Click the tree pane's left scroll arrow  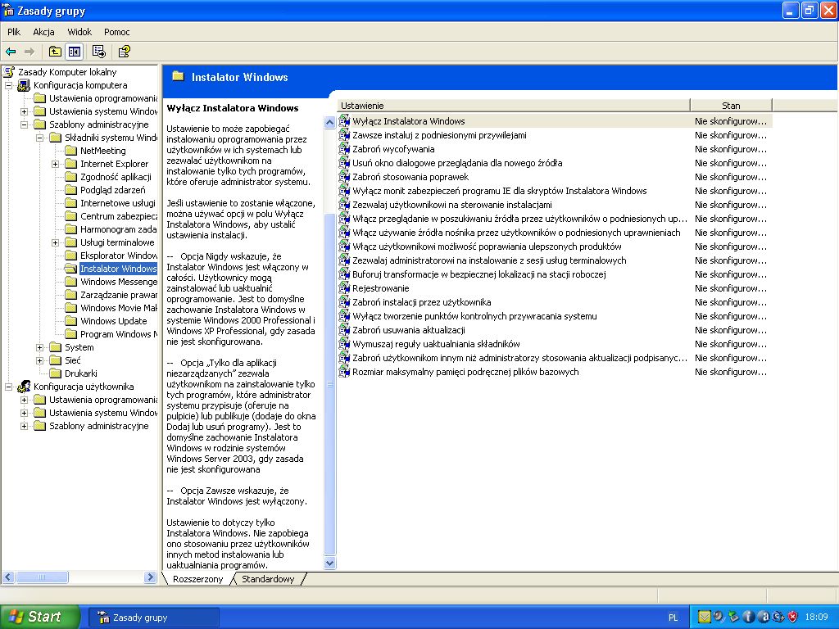8,577
